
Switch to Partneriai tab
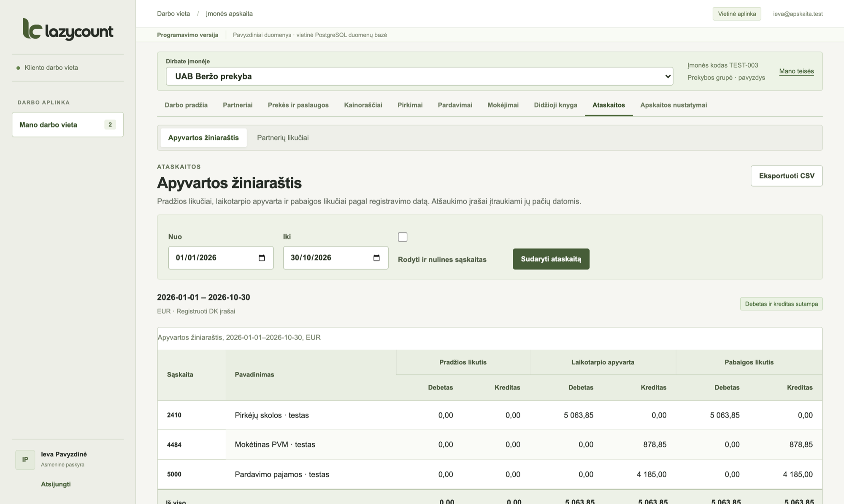pyautogui.click(x=238, y=105)
